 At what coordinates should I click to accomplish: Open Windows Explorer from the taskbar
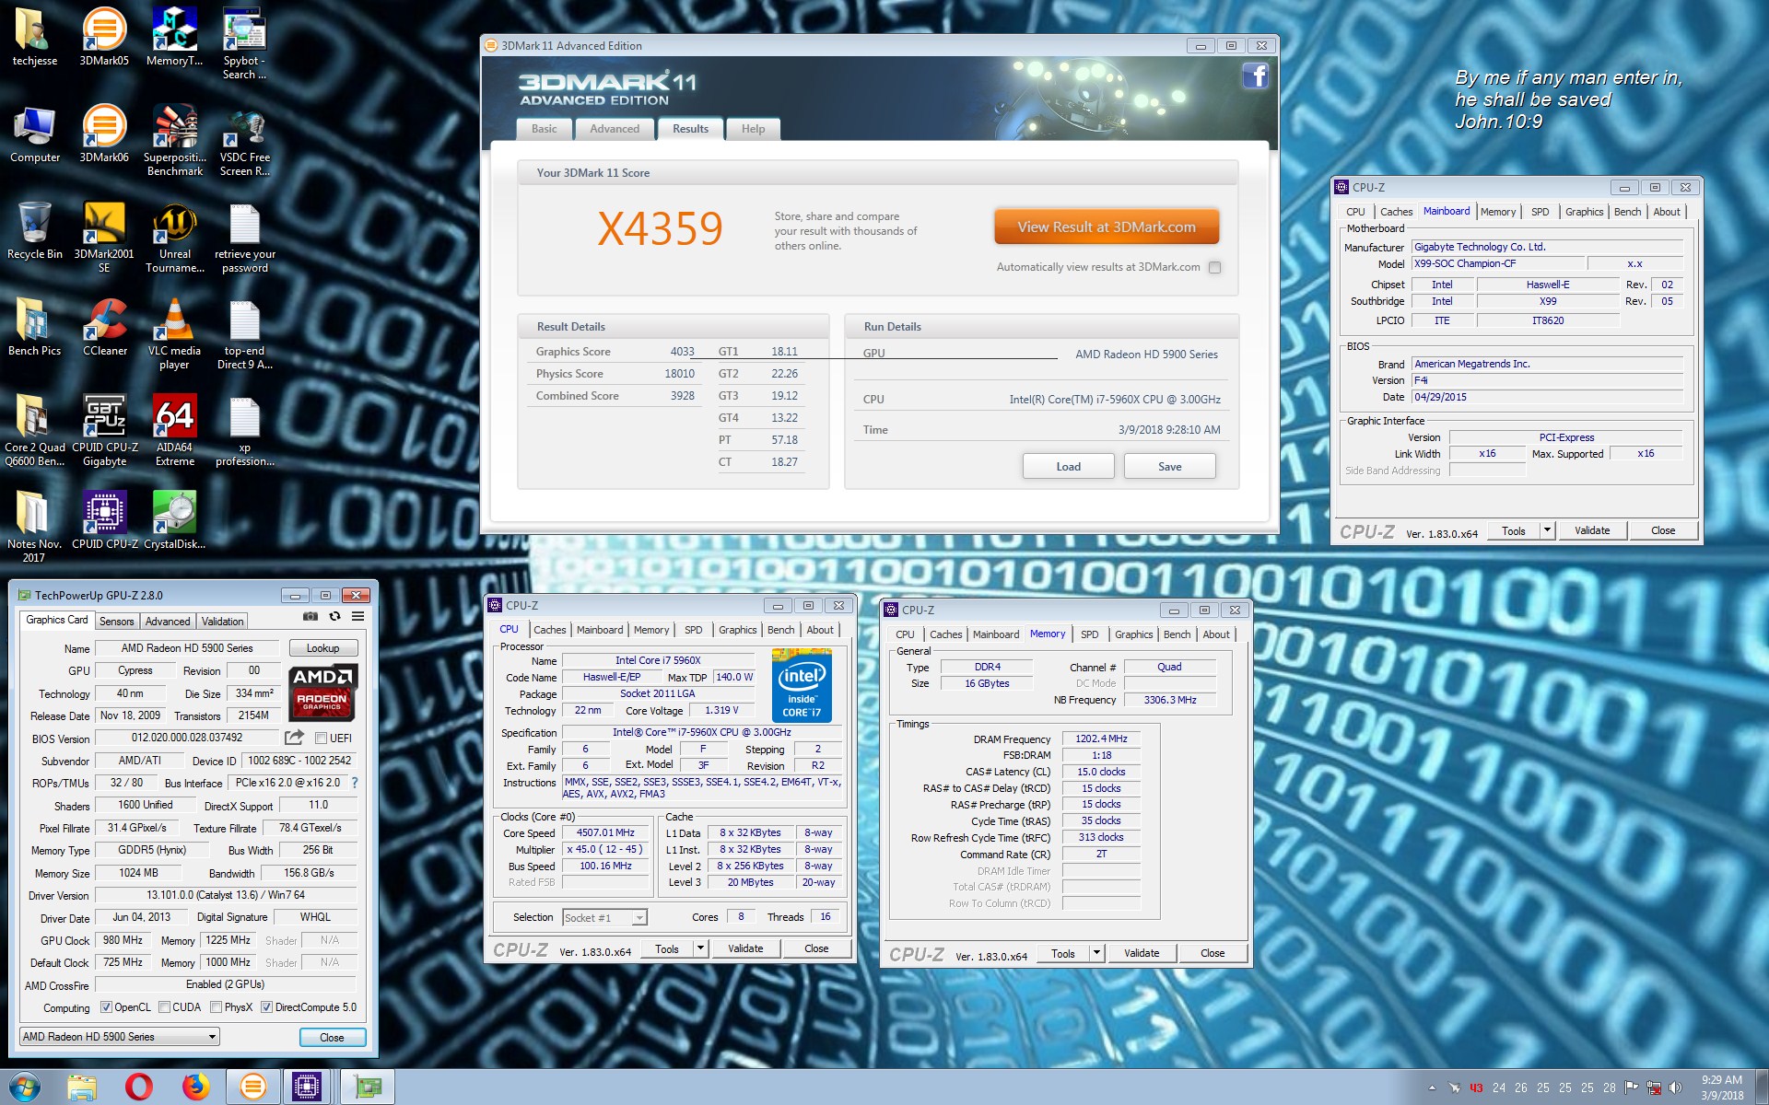[x=82, y=1087]
